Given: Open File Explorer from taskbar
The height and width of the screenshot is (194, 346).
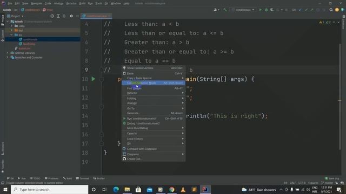Looking at the screenshot, I should coord(127,189).
